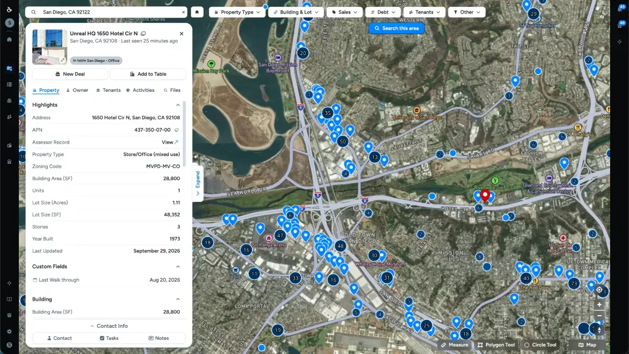Click the map cluster marker 50
Viewport: 629px width, 354px height.
343,141
